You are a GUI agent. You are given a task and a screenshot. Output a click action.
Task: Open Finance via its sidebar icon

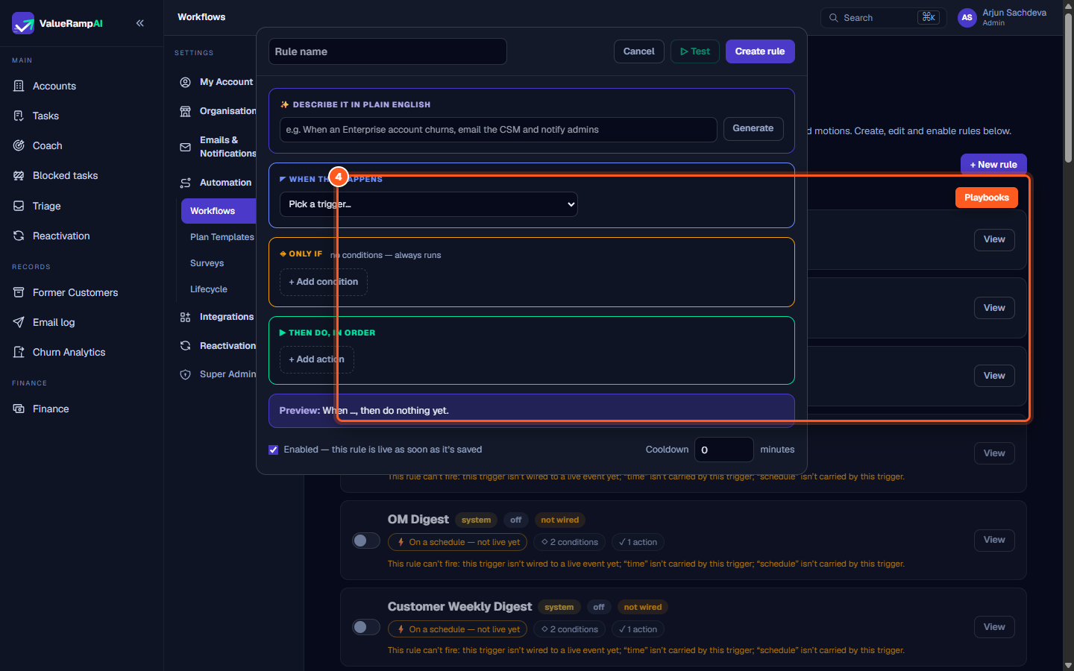pyautogui.click(x=19, y=409)
